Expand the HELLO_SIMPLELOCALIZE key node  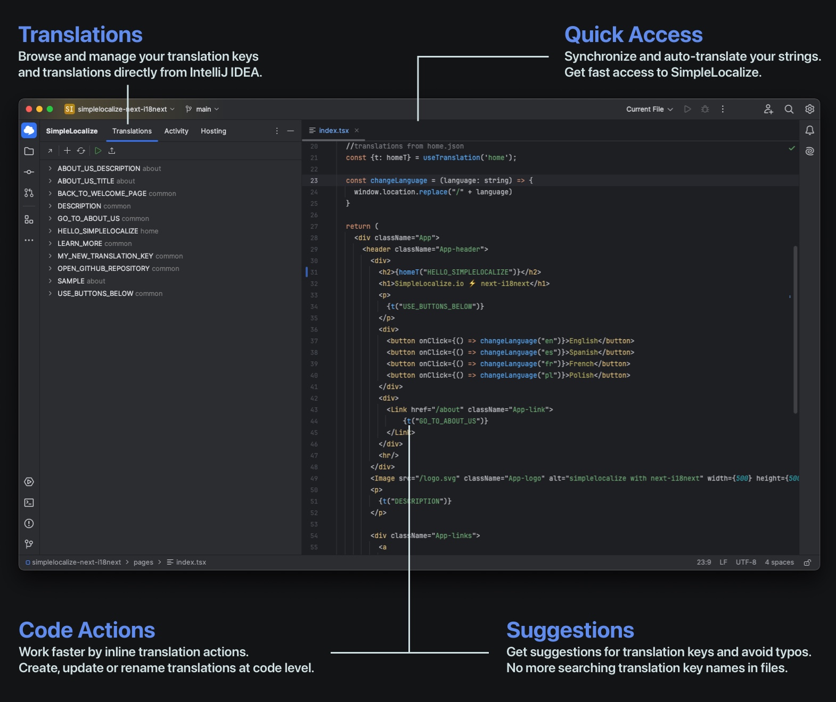pyautogui.click(x=50, y=231)
